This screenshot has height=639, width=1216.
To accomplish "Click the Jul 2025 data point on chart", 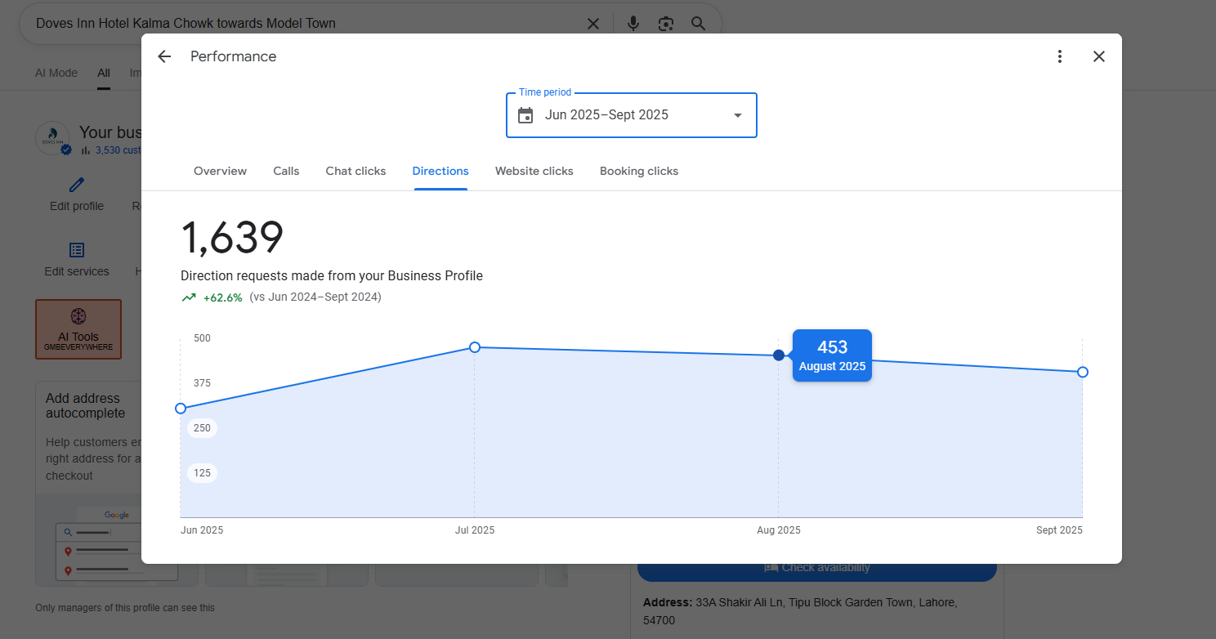I will pyautogui.click(x=475, y=347).
